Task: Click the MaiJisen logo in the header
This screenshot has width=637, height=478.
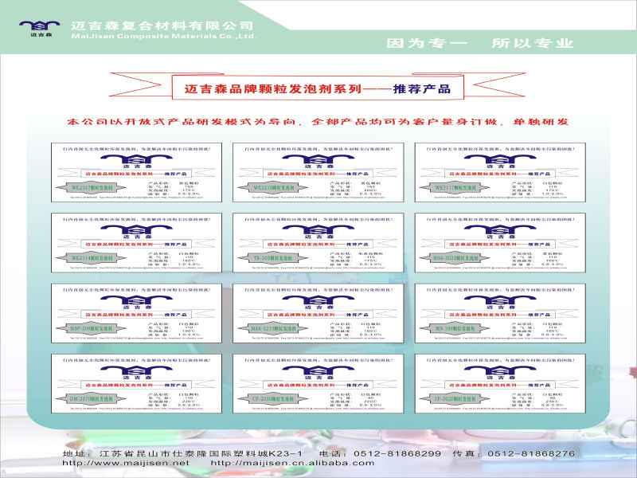Action: point(39,29)
